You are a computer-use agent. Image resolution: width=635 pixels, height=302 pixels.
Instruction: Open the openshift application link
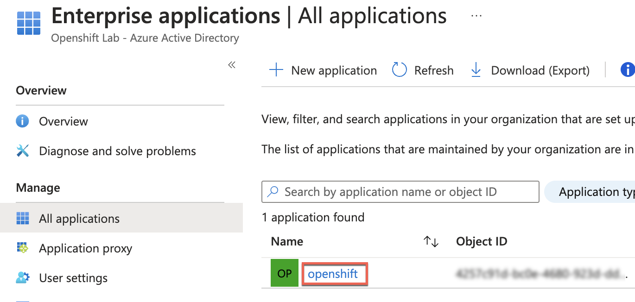(335, 274)
